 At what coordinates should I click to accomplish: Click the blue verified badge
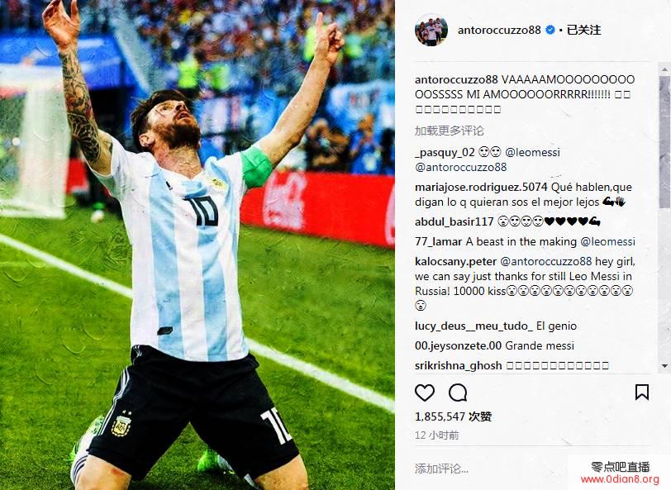pyautogui.click(x=550, y=30)
